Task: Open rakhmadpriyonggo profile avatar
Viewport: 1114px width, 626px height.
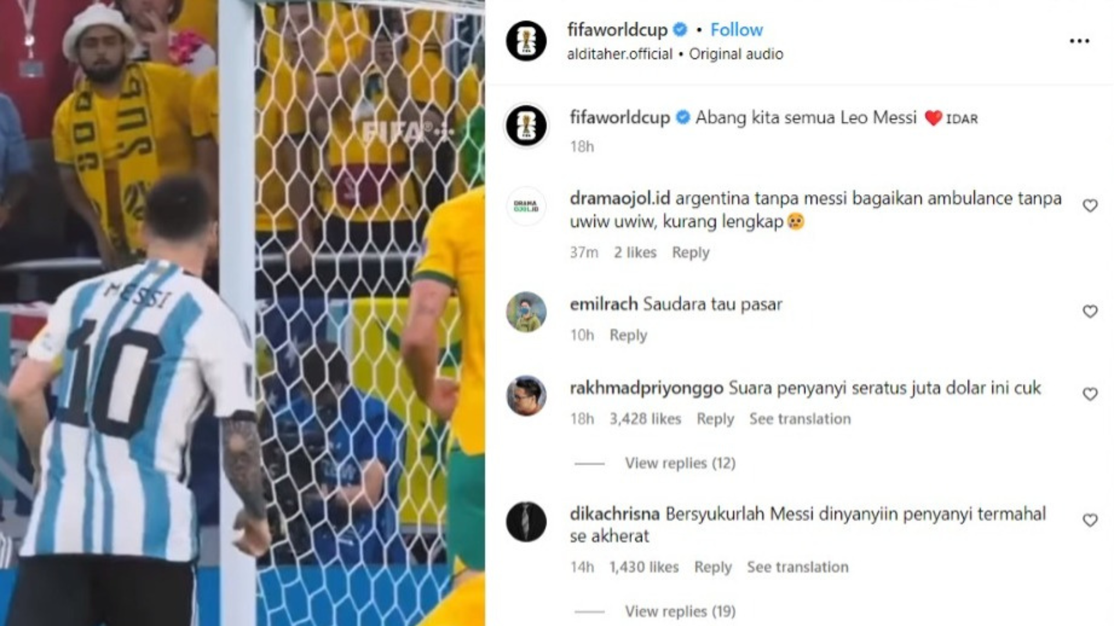Action: [526, 395]
